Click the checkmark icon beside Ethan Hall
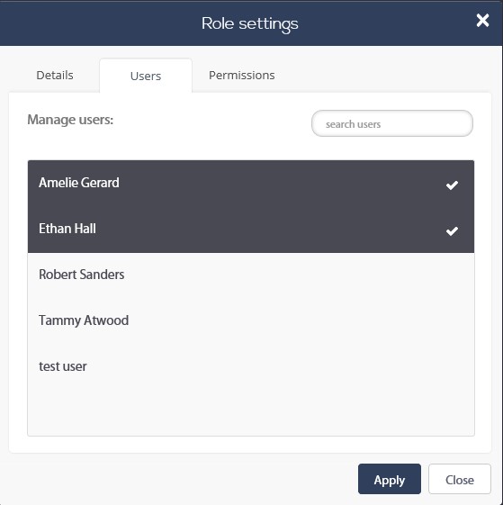 (452, 230)
